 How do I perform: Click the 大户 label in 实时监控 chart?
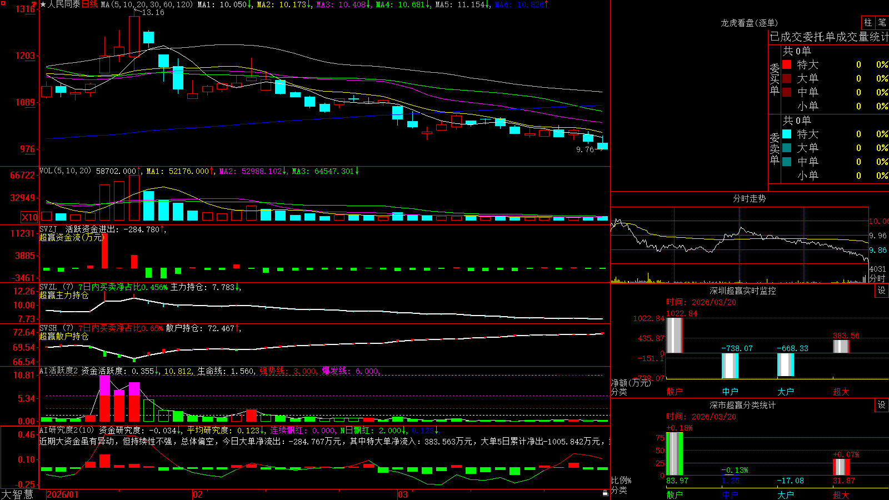coord(786,392)
